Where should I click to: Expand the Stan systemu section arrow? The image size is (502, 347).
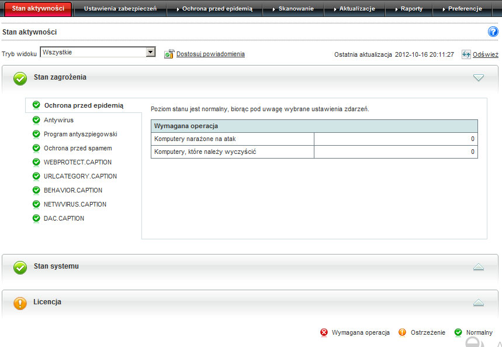[479, 267]
